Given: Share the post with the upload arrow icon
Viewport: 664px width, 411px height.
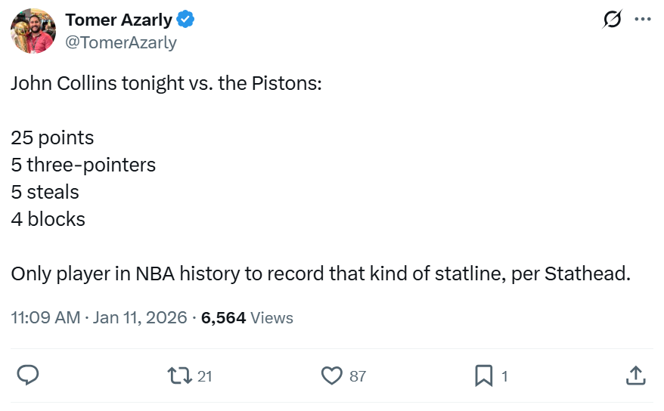Looking at the screenshot, I should [636, 375].
